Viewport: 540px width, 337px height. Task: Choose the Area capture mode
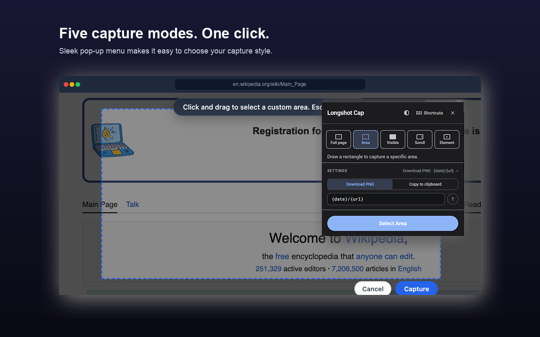(365, 139)
